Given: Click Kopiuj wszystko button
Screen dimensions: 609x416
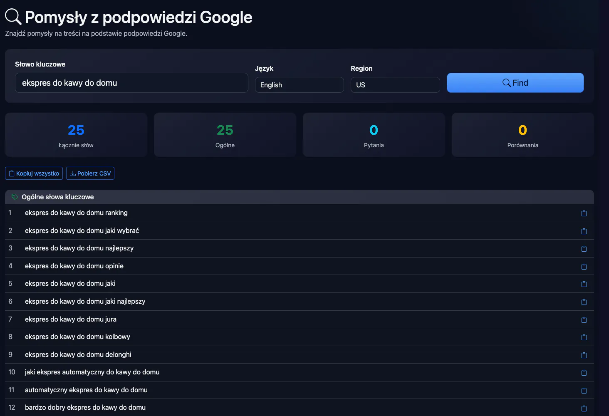Looking at the screenshot, I should [34, 173].
